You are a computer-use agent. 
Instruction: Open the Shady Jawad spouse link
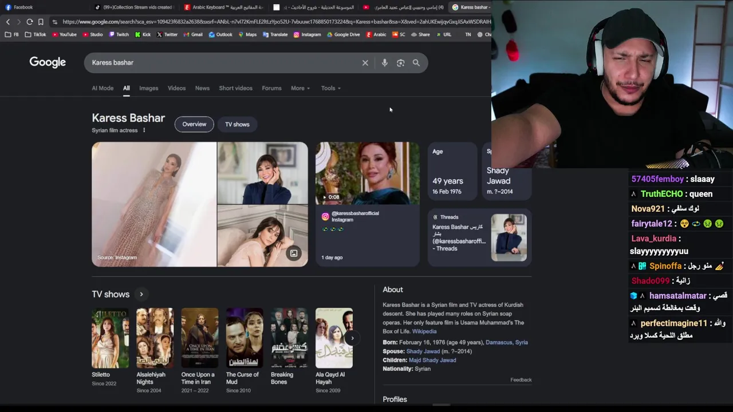tap(423, 351)
